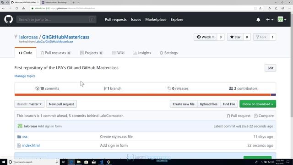This screenshot has height=165, width=293.
Task: Add page to favorites star icon
Action: tap(260, 8)
